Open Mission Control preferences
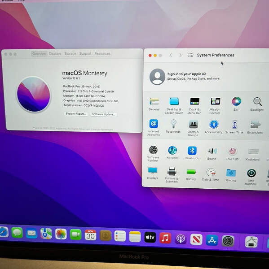269x269 pixels. pyautogui.click(x=215, y=105)
